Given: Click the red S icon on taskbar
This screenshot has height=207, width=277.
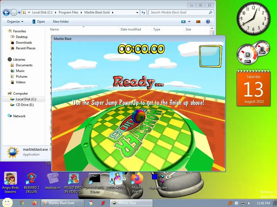Looking at the screenshot, I should click(x=103, y=203).
